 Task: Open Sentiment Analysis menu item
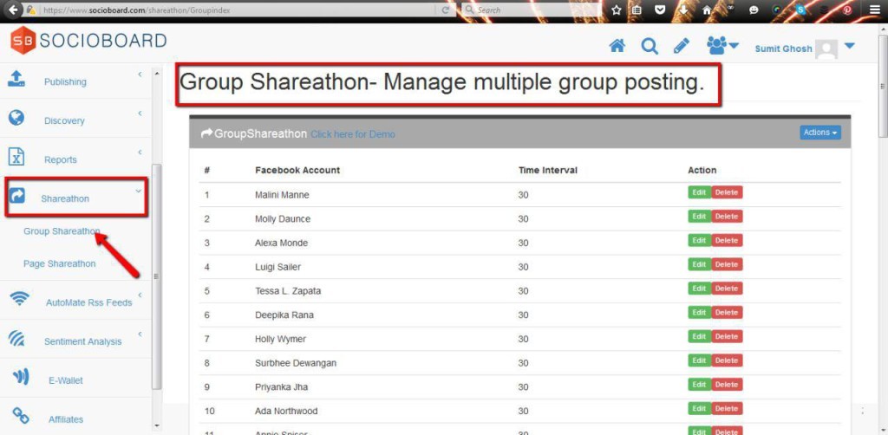(x=82, y=341)
